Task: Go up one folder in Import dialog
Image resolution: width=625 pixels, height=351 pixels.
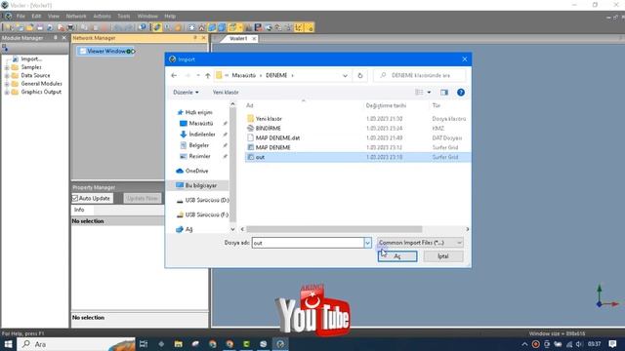Action: pos(208,75)
